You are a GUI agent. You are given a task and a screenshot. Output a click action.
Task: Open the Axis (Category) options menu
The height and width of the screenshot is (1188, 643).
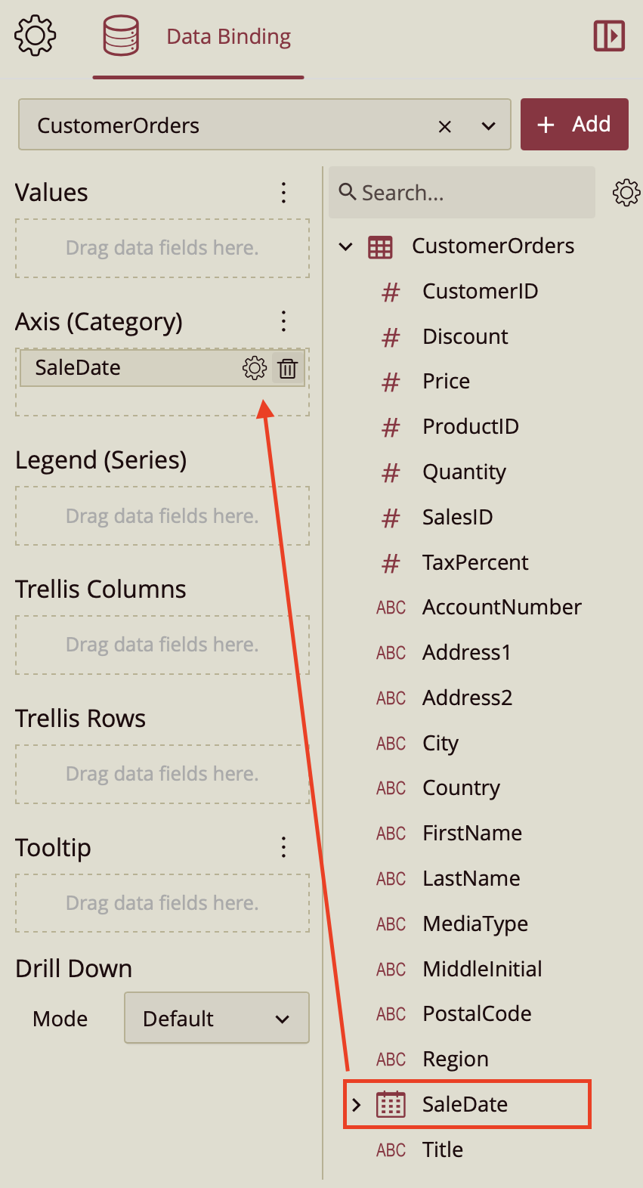pyautogui.click(x=283, y=321)
